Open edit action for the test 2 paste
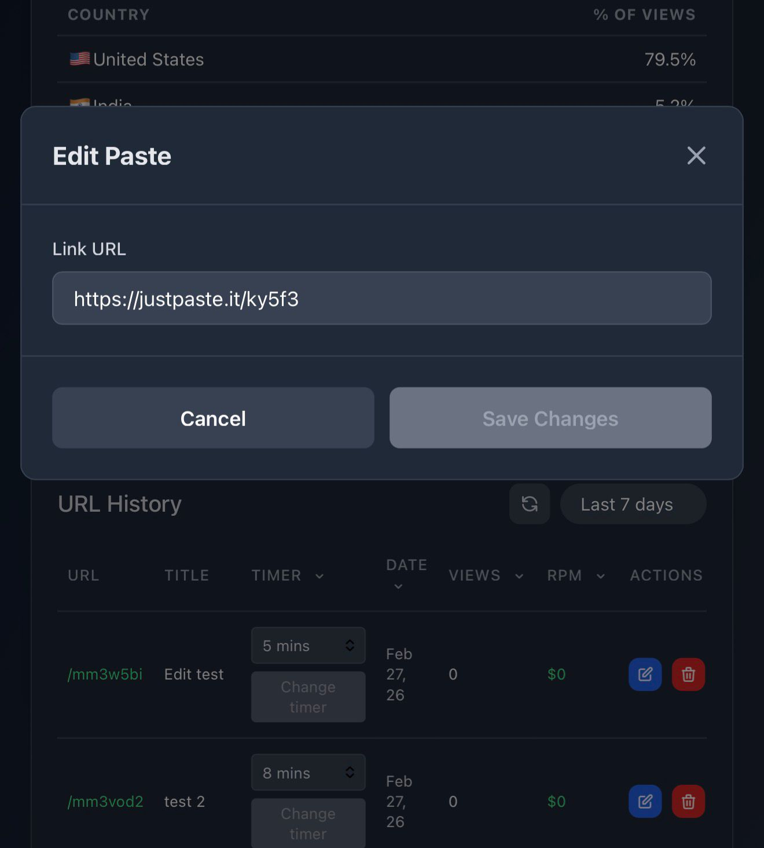Viewport: 764px width, 848px height. coord(644,801)
